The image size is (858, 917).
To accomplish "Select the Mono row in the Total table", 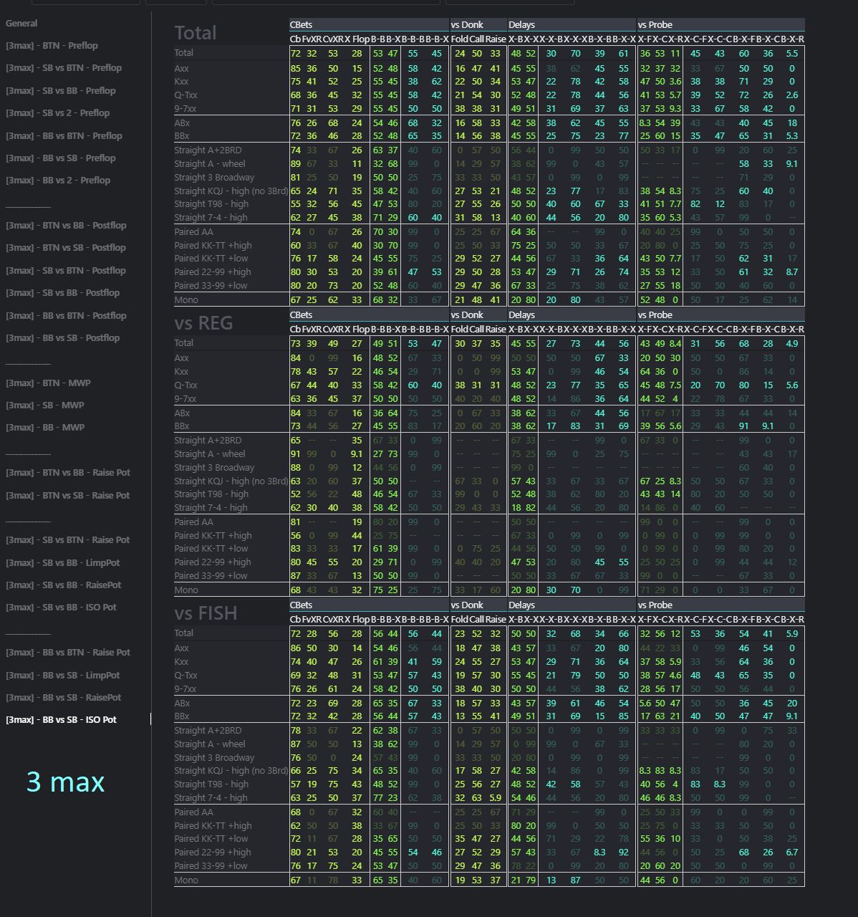I will pyautogui.click(x=186, y=300).
